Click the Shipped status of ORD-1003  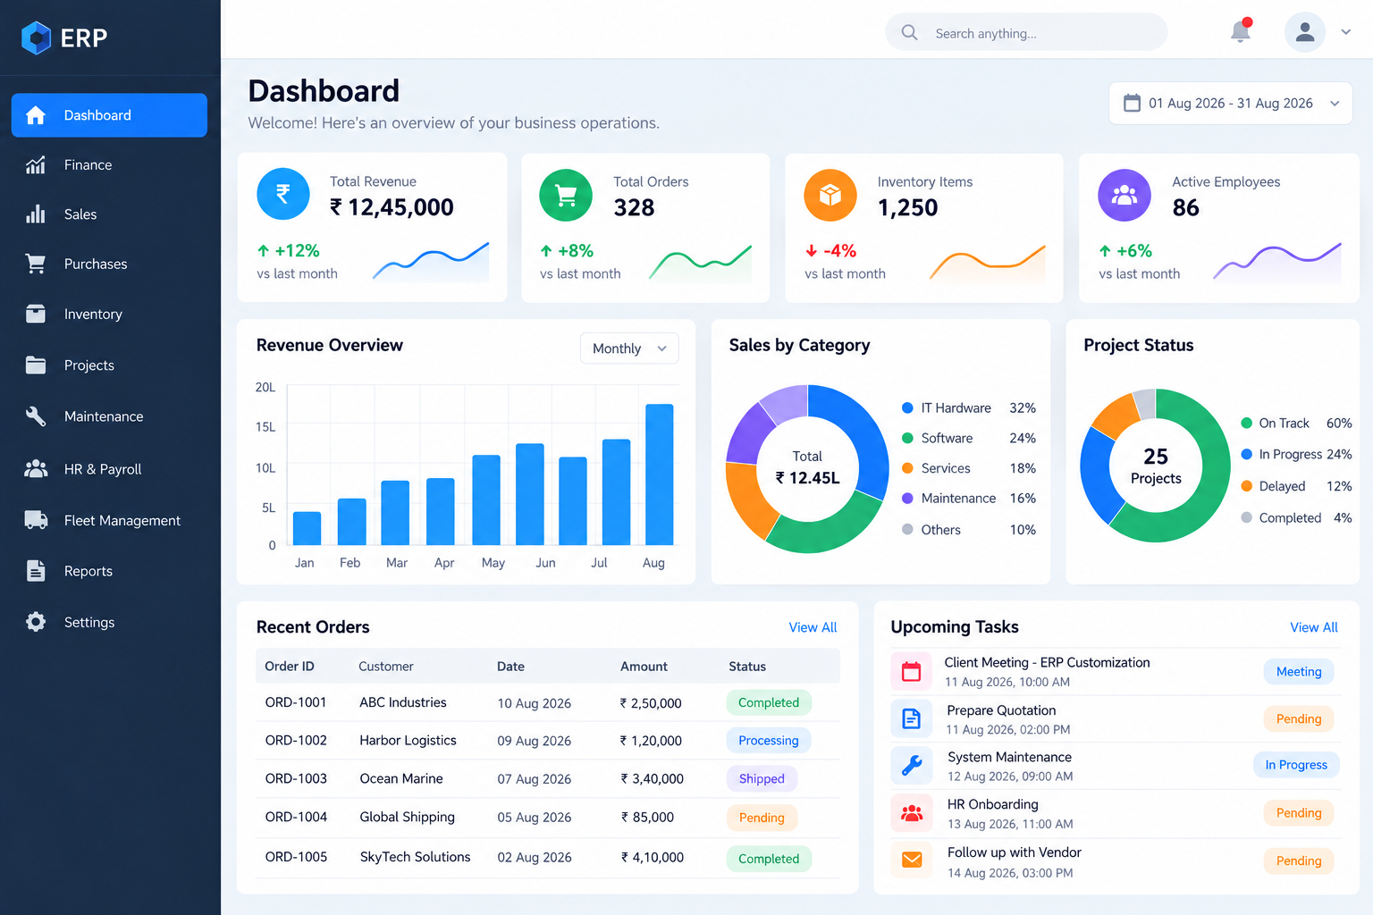point(762,779)
